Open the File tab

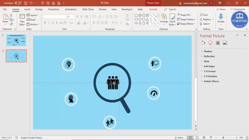click(x=5, y=9)
